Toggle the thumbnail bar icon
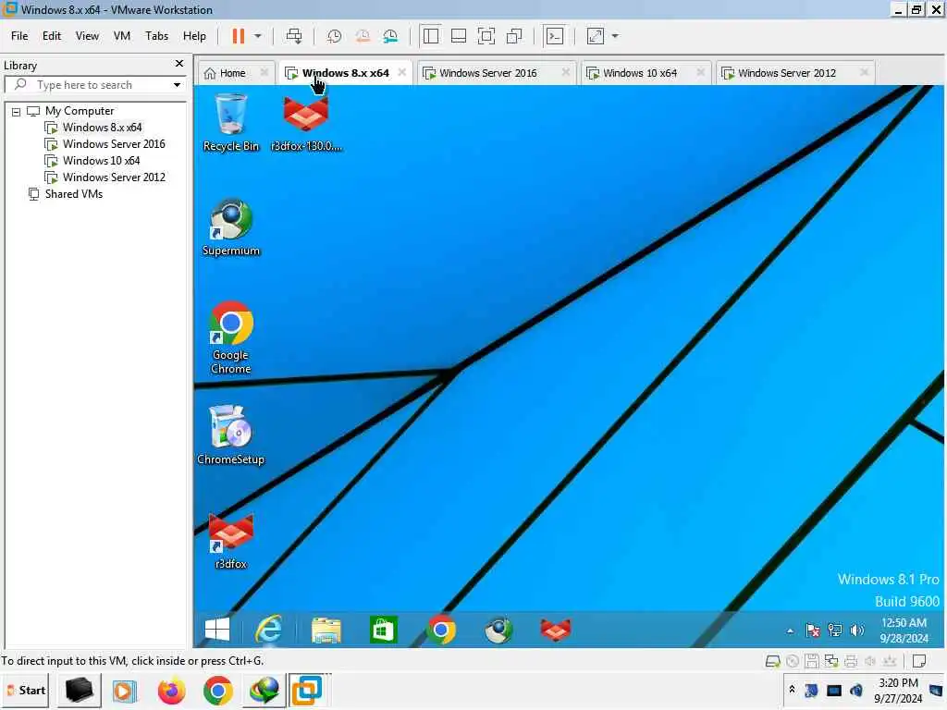The width and height of the screenshot is (947, 710). [x=459, y=36]
